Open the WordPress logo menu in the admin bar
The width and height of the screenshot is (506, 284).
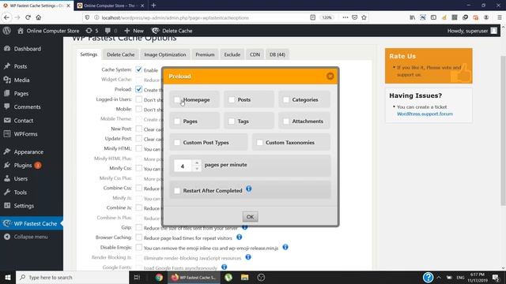7,31
